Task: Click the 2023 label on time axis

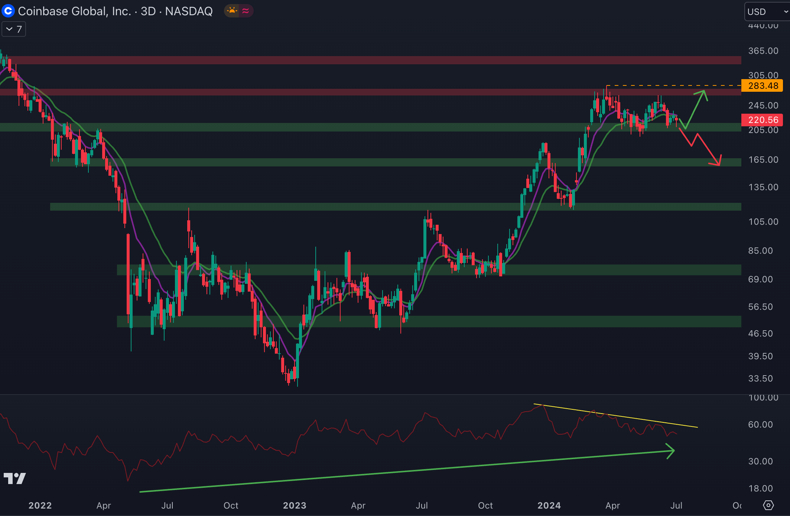Action: pos(295,505)
